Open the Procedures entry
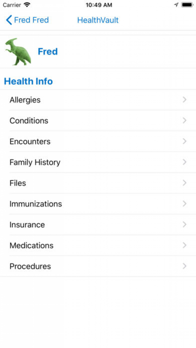Viewport: 196px width, 348px height. pyautogui.click(x=30, y=266)
